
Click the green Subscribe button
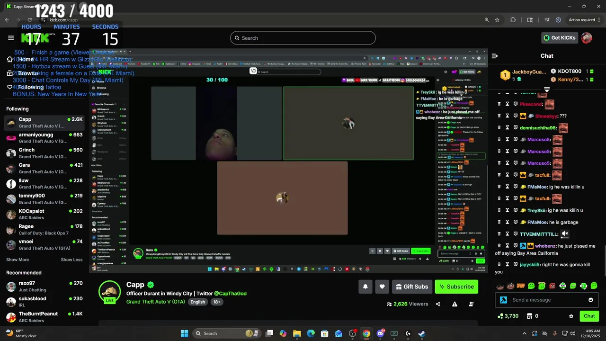point(456,287)
